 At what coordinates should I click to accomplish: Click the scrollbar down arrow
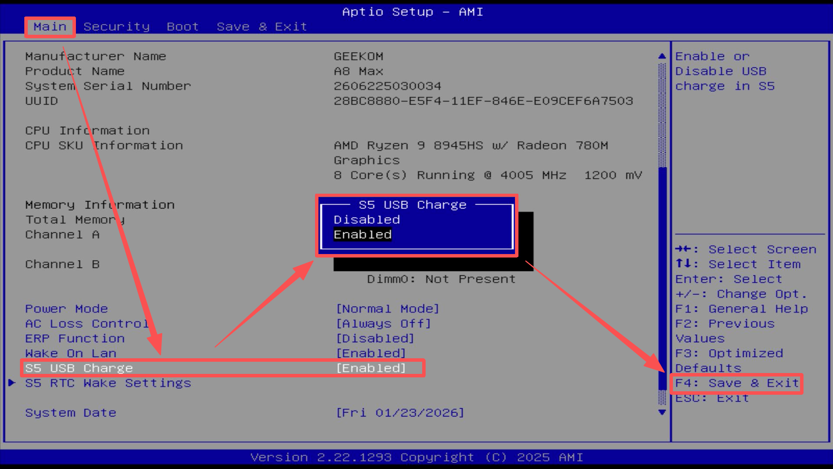pyautogui.click(x=662, y=412)
